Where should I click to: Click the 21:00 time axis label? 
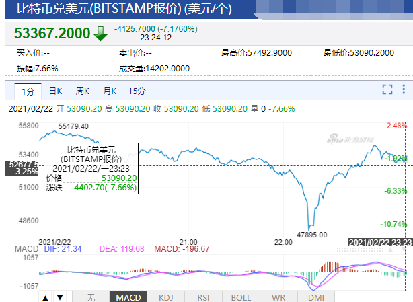pos(188,242)
